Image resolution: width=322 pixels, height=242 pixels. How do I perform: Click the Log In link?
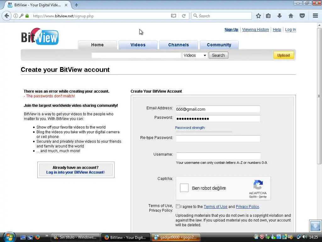pos(290,30)
